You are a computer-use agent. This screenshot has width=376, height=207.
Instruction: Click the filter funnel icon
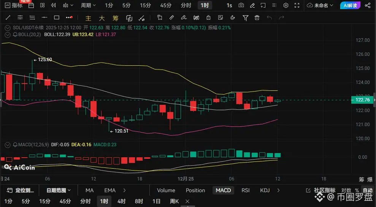[245, 18]
